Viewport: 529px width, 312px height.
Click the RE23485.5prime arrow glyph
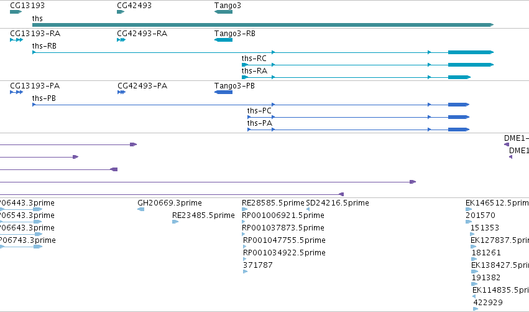pos(175,222)
